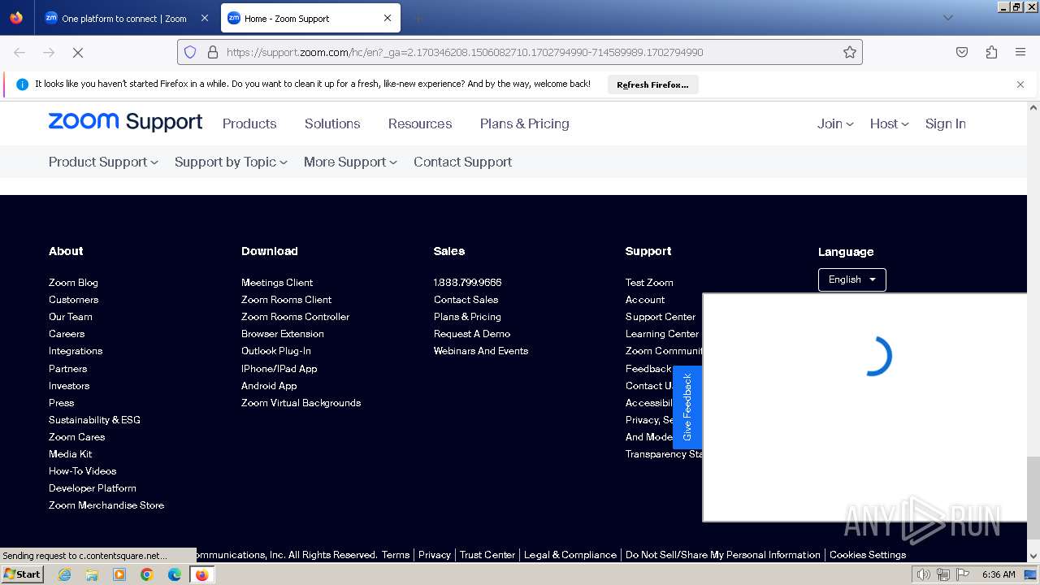Click the Give Feedback side tab

pyautogui.click(x=687, y=407)
